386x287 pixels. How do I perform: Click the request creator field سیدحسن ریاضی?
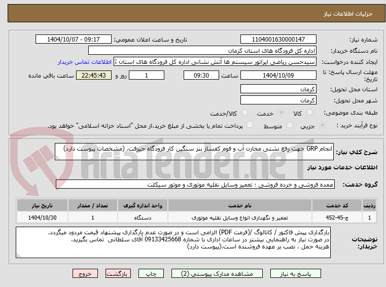pos(215,62)
